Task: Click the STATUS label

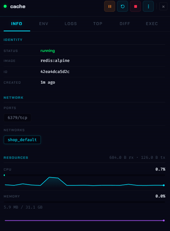Action: 11,51
